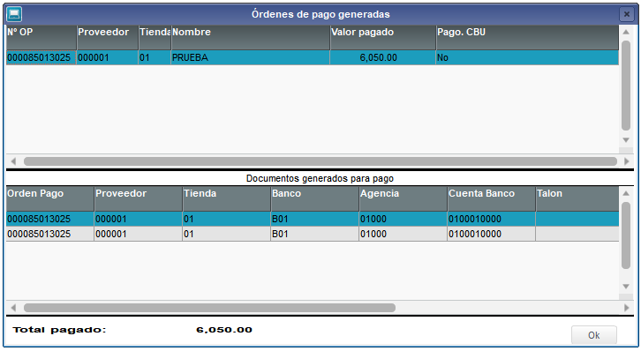Screen dimensions: 641x351
Task: Click right arrow of lower horizontal scrollbar
Action: tap(626, 307)
